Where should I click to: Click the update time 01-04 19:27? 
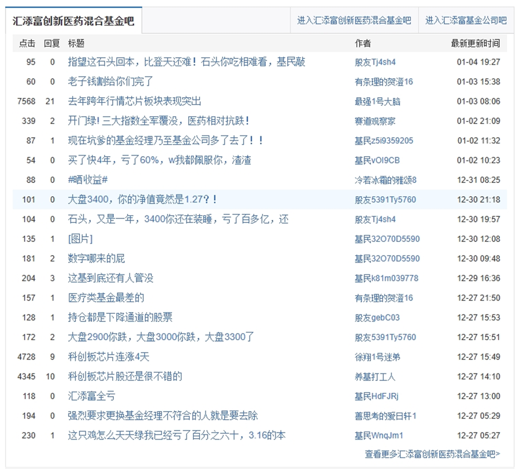tap(479, 62)
